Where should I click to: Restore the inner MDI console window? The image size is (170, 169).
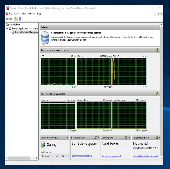159,14
